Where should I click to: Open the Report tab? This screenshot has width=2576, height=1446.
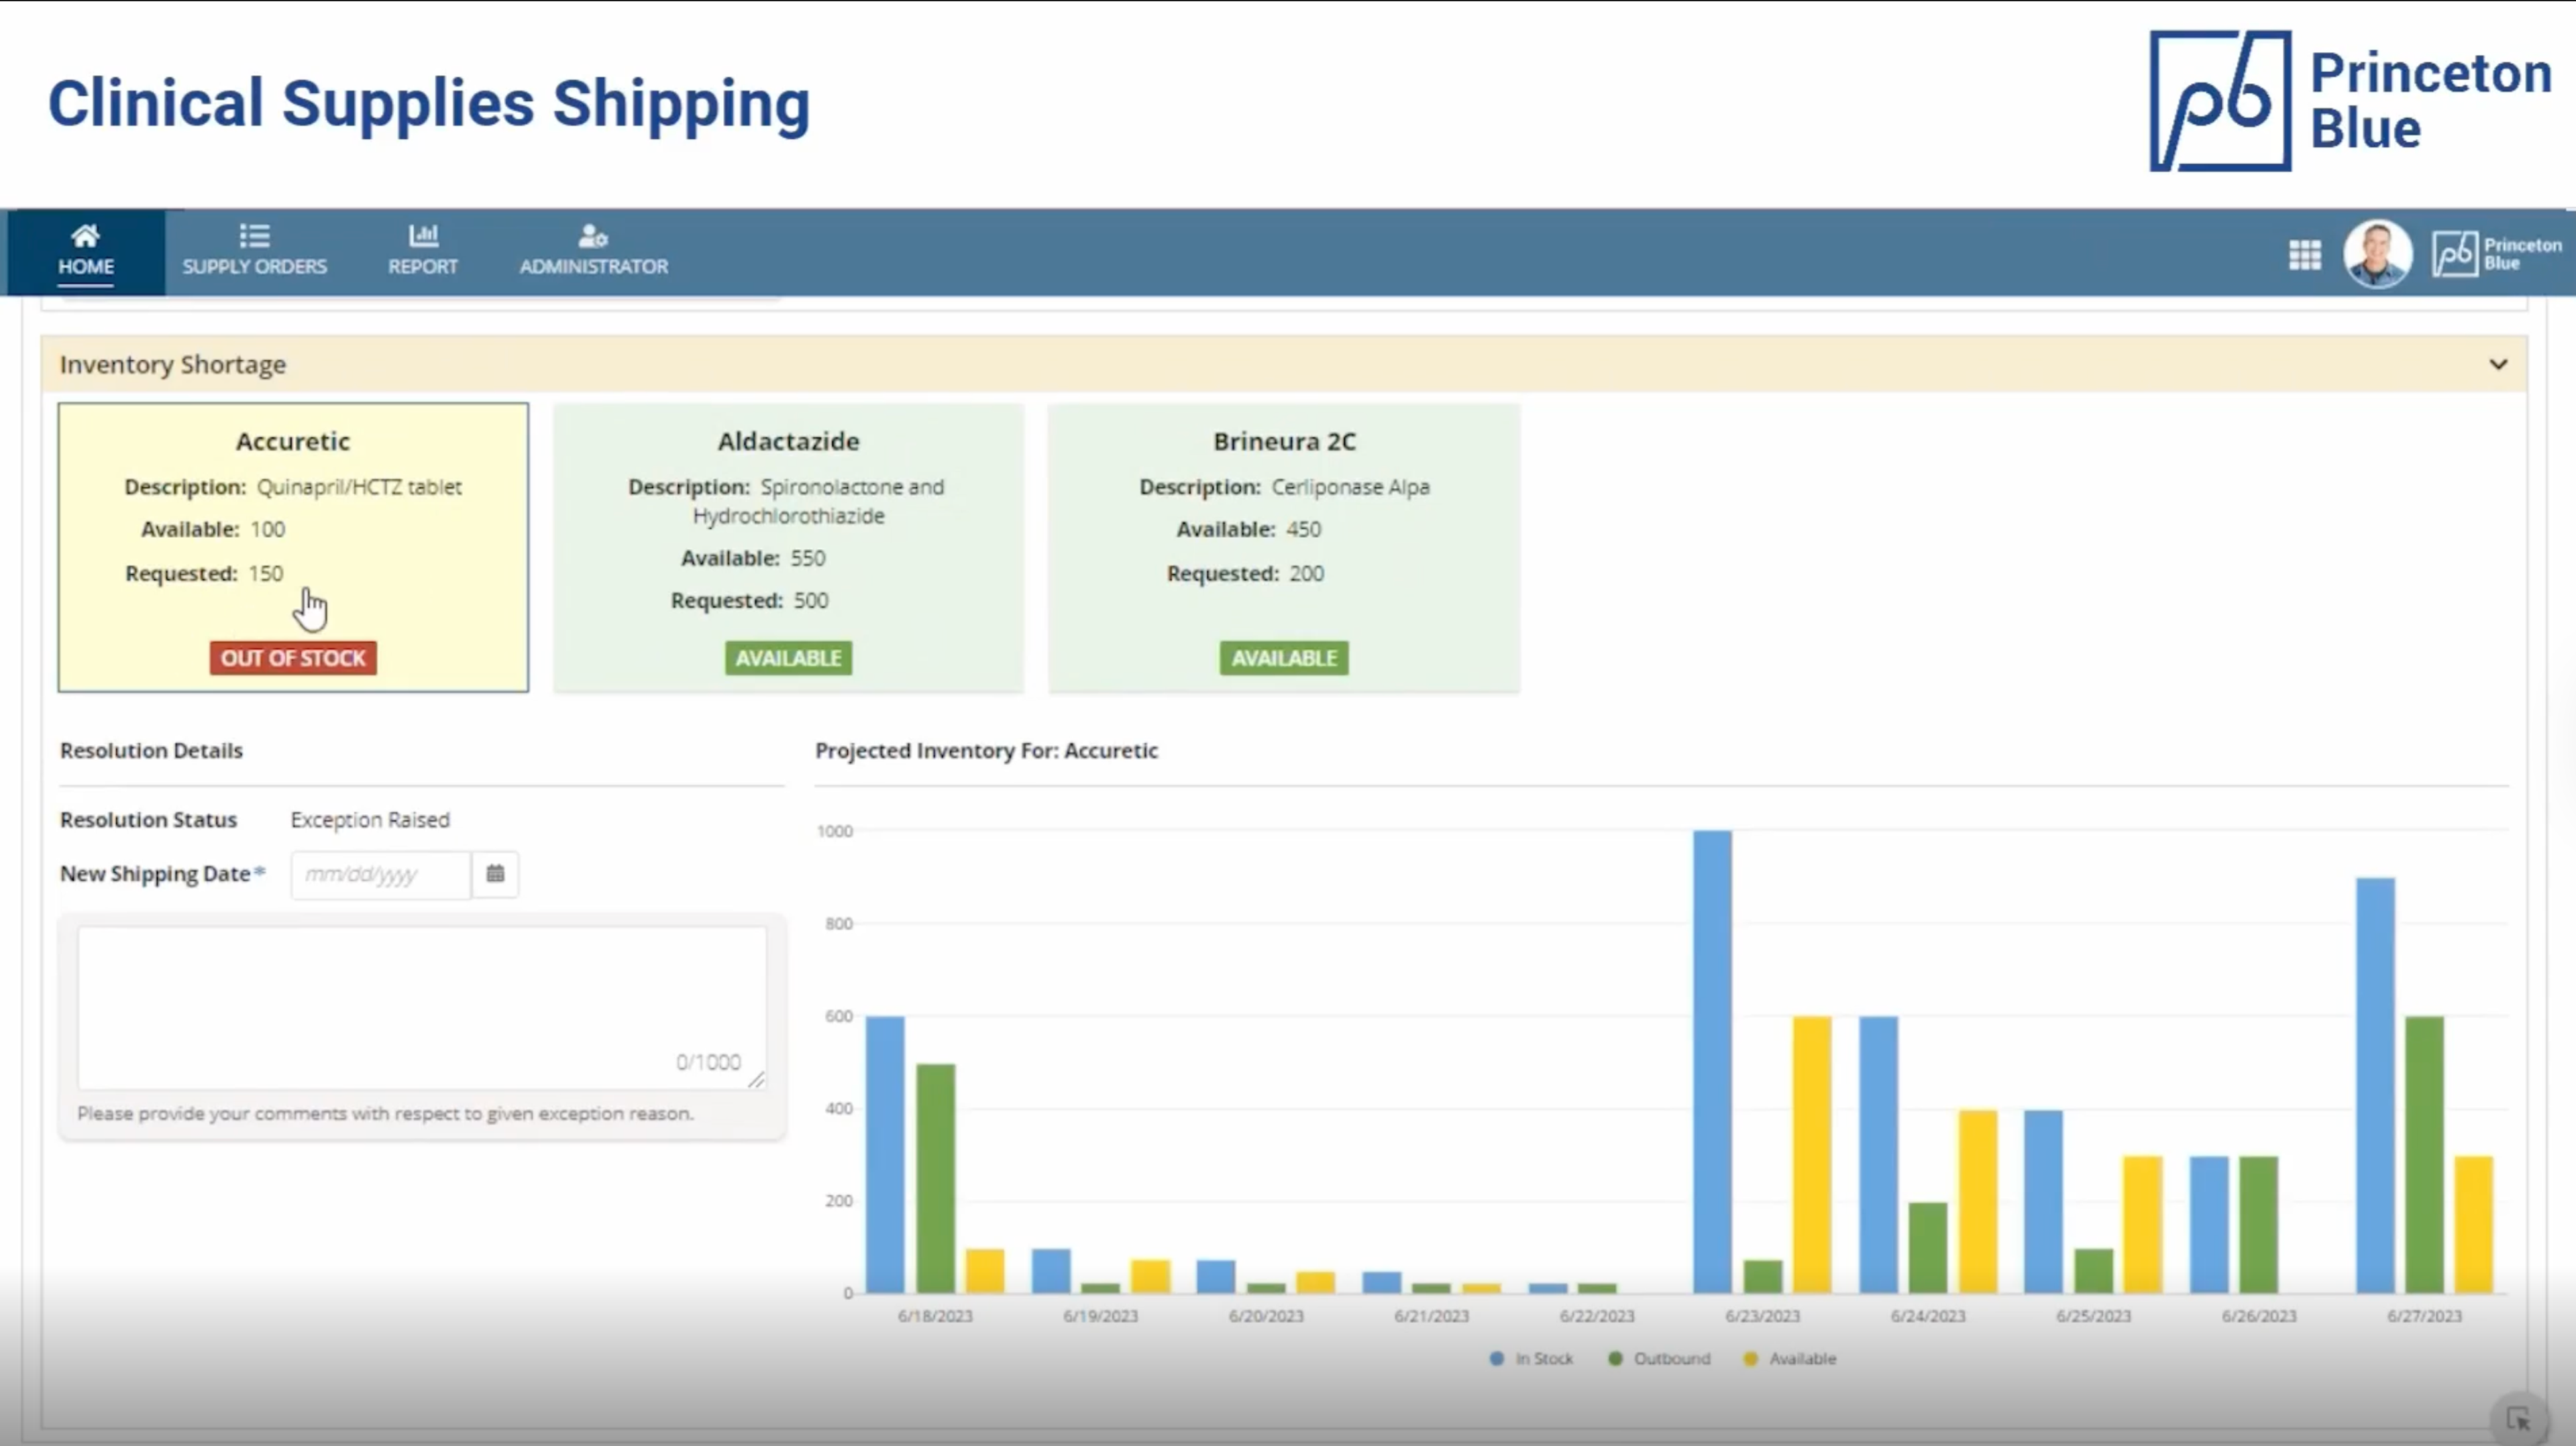tap(423, 252)
